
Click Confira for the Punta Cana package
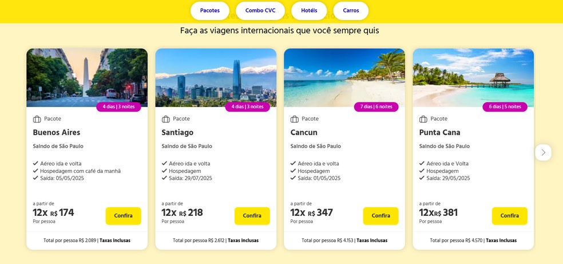[x=509, y=216]
